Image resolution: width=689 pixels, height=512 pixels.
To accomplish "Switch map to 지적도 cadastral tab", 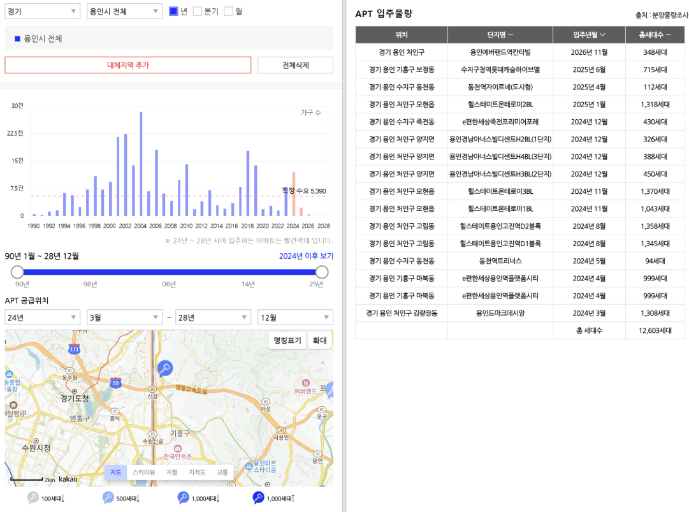I will coord(197,472).
